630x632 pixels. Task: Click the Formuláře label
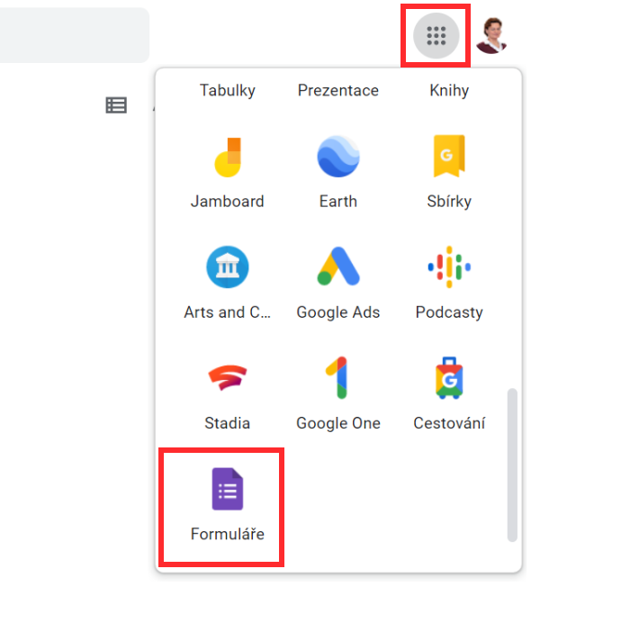pos(228,534)
